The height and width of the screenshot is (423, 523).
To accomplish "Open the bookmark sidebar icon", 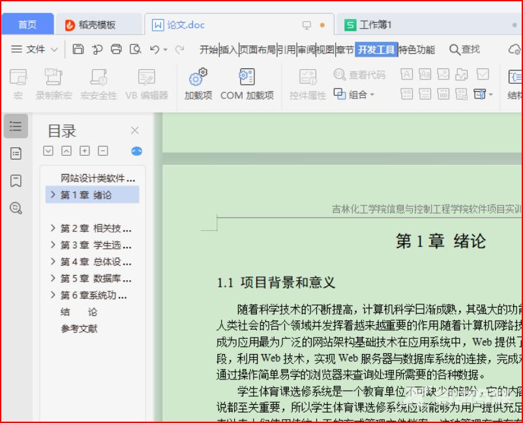I will pos(16,181).
